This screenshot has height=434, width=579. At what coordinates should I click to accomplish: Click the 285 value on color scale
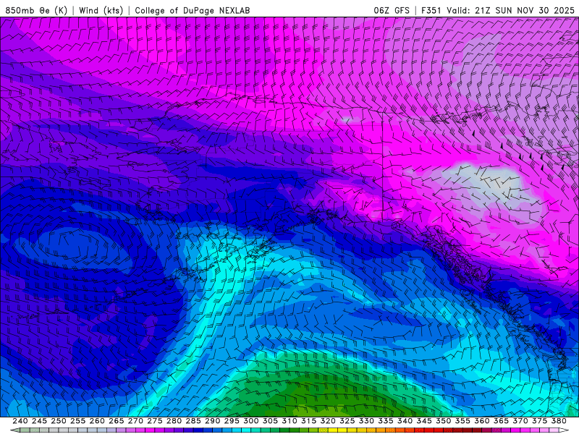click(193, 421)
